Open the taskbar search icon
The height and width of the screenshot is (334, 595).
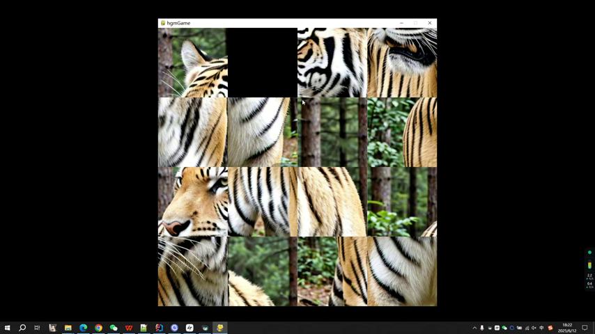tap(22, 328)
